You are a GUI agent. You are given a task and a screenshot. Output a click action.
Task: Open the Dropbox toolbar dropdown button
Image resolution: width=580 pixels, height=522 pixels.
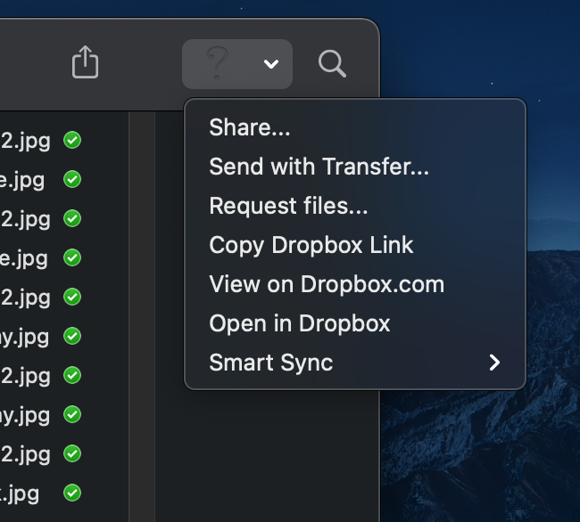coord(237,64)
